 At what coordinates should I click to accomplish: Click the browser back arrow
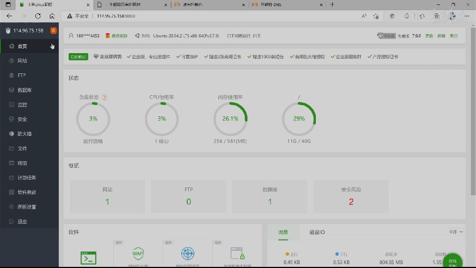(10, 16)
